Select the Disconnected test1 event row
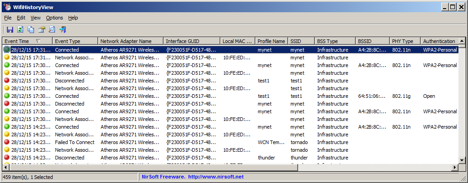This screenshot has height=183, width=468. coord(230,81)
